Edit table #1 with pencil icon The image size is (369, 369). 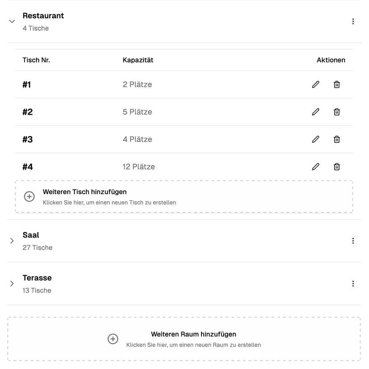tap(316, 84)
